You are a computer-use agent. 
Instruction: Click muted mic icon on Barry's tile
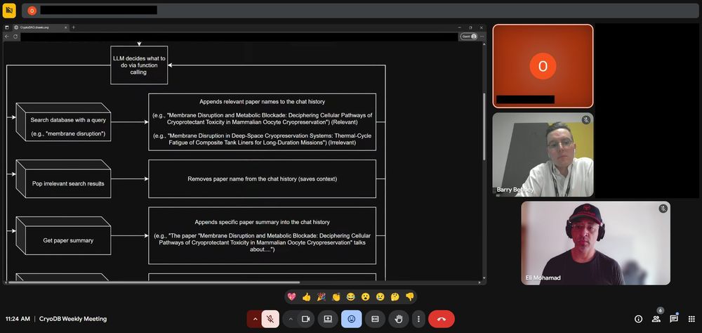pos(585,119)
